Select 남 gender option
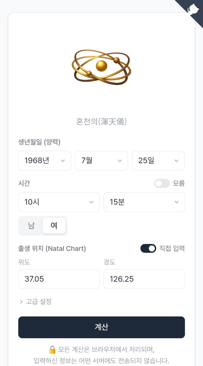Image resolution: width=203 pixels, height=366 pixels. pyautogui.click(x=31, y=226)
